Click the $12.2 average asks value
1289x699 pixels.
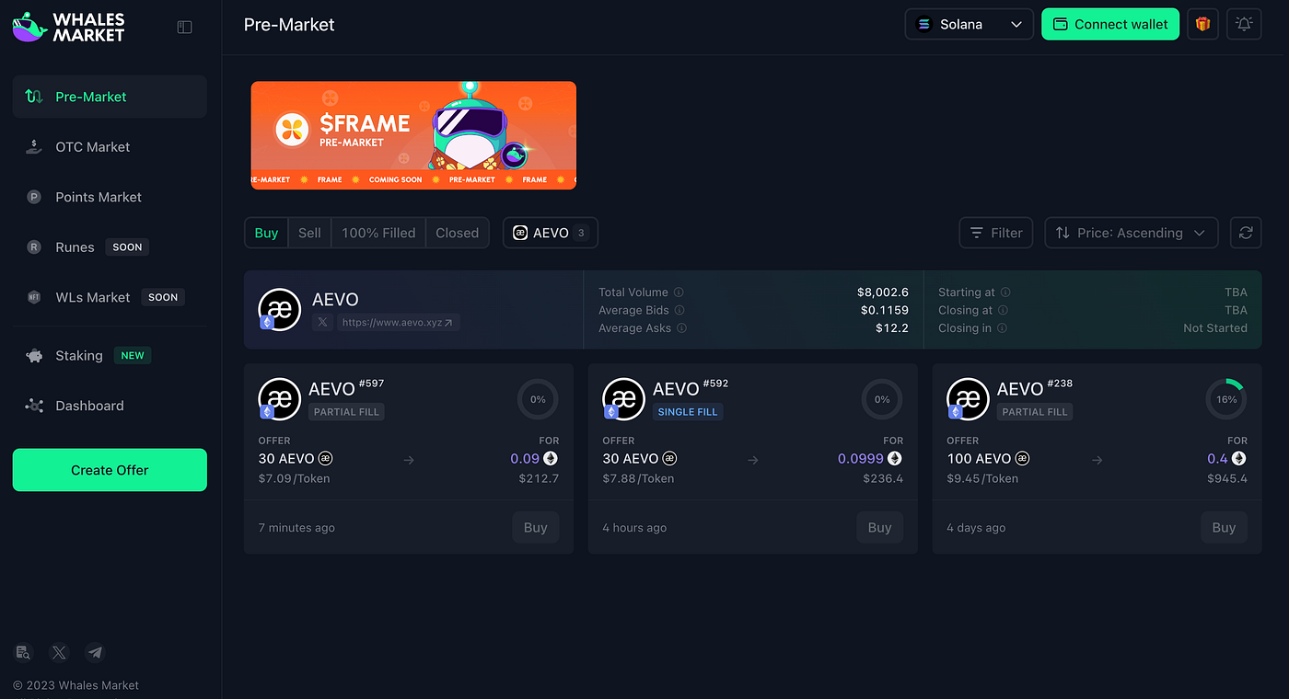[x=892, y=327]
